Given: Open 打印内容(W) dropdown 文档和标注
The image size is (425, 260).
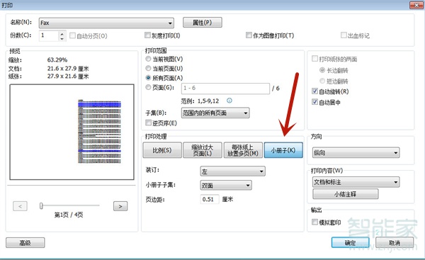Looking at the screenshot, I should click(x=356, y=182).
